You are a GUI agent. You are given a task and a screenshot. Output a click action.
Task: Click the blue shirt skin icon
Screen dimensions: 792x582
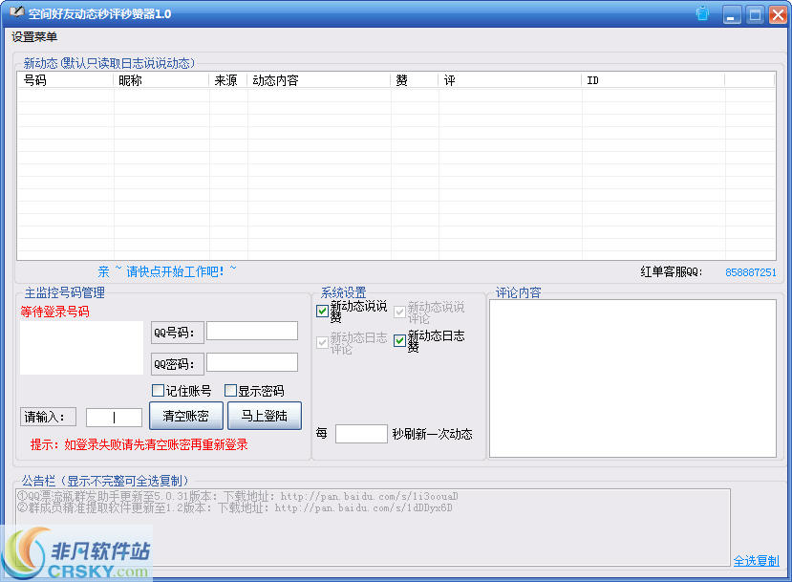tap(703, 13)
